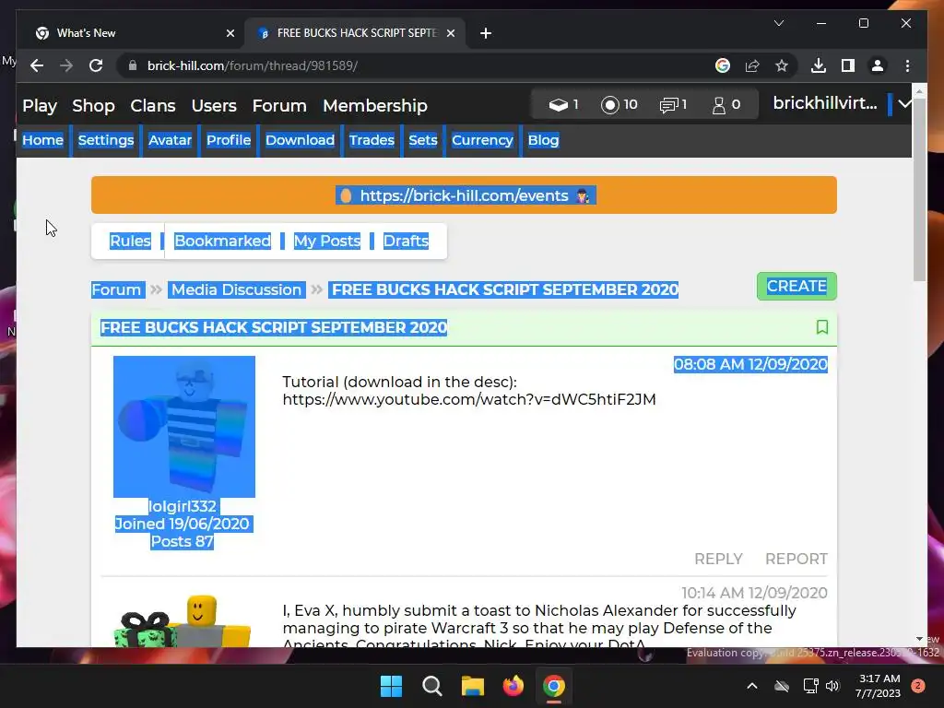Screen dimensions: 944x708
Task: Click the CREATE thread button
Action: point(796,286)
